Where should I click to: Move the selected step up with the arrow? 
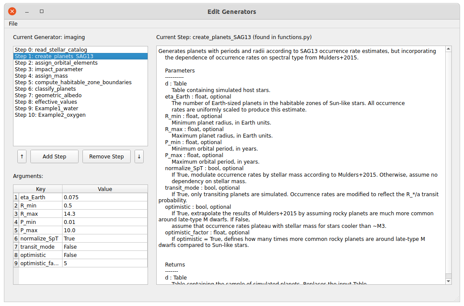[22, 157]
